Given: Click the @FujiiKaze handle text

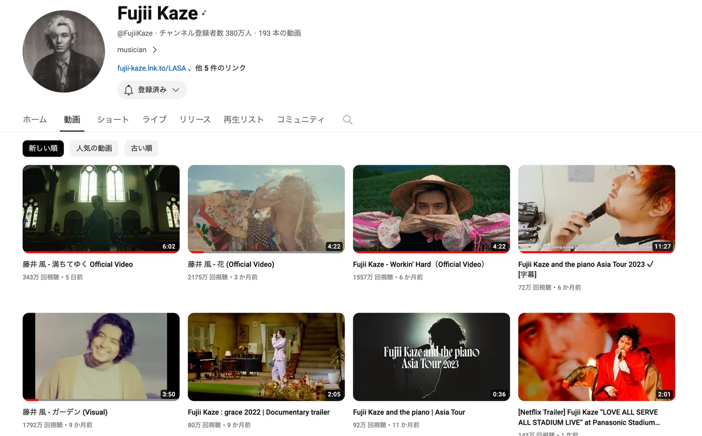Looking at the screenshot, I should [x=136, y=33].
